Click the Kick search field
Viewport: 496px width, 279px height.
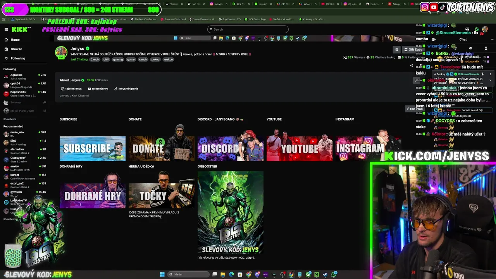click(x=248, y=29)
